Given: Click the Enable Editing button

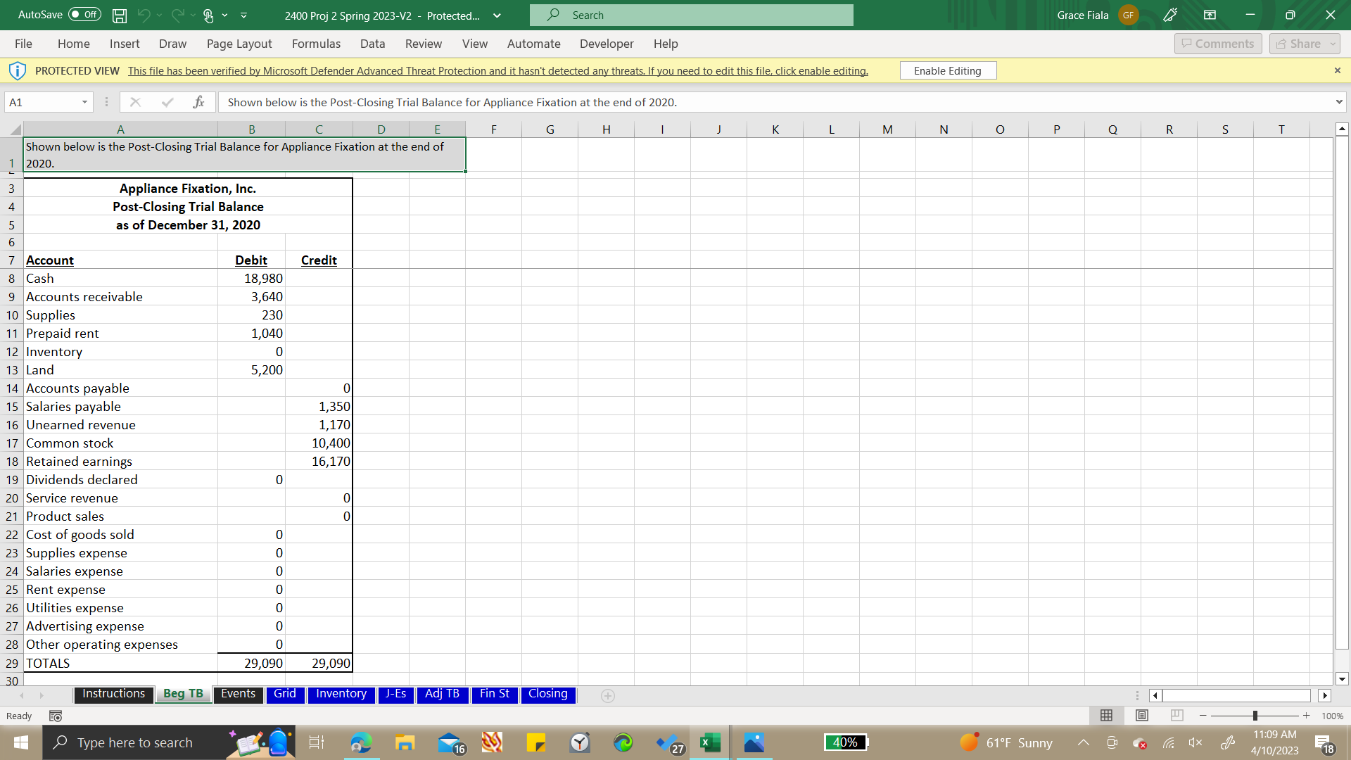Looking at the screenshot, I should coord(949,70).
